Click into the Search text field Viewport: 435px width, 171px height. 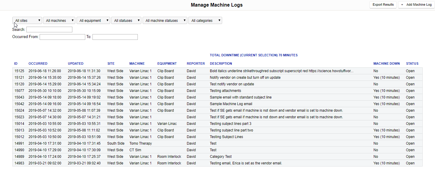coord(49,30)
